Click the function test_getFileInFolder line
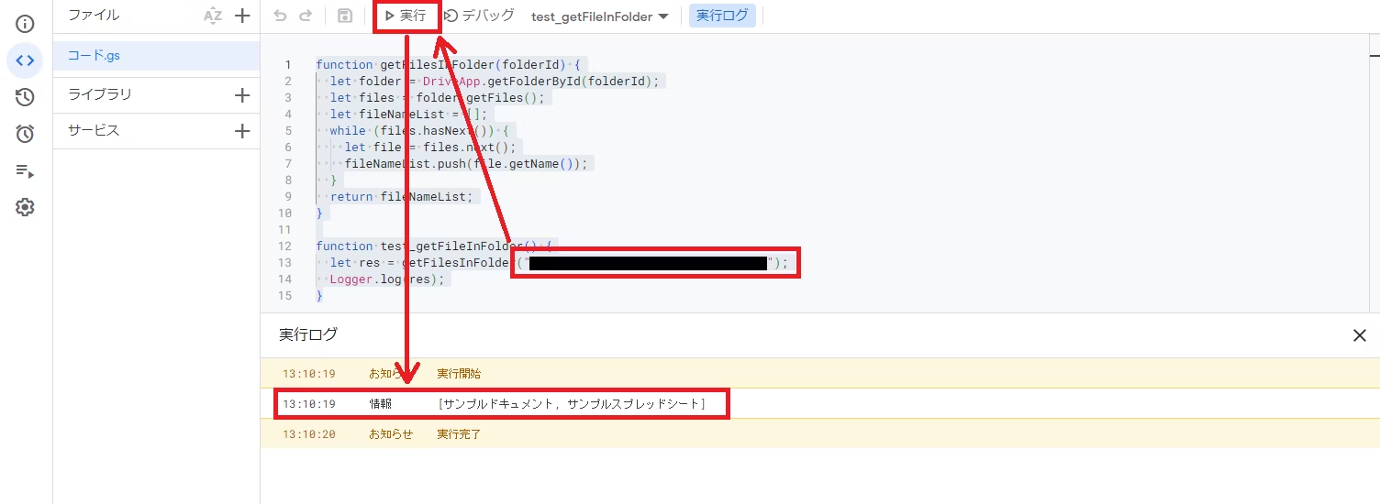1380x504 pixels. pos(434,247)
